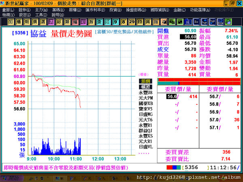
Task: Open the 主力(M) menu
Action: (x=41, y=10)
